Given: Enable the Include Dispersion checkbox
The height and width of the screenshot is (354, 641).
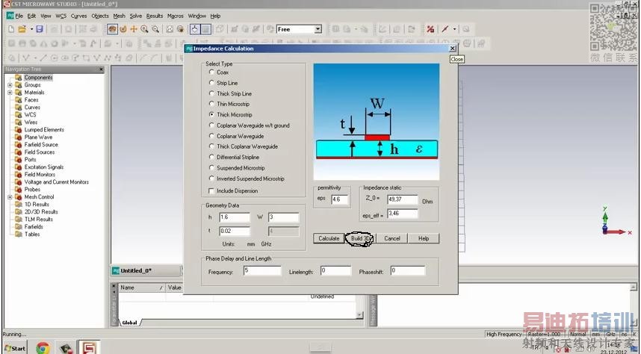Looking at the screenshot, I should (211, 190).
